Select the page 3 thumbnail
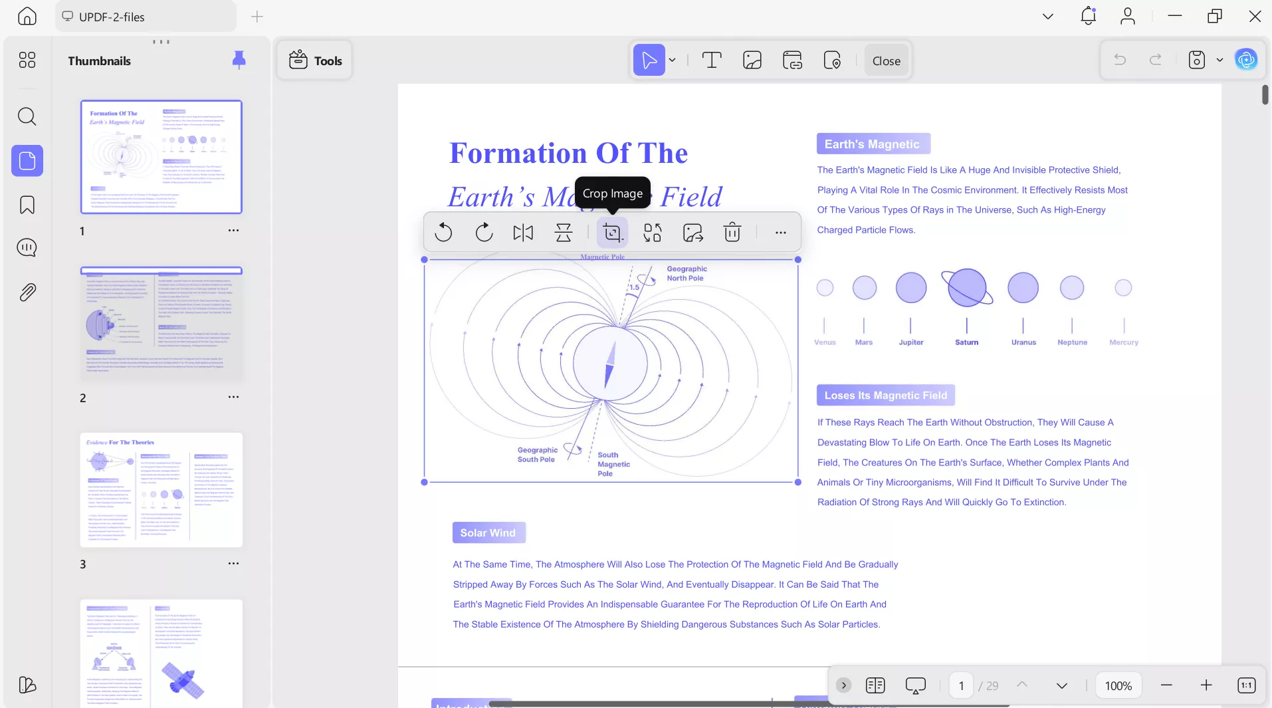Screen dimensions: 1272x708 161,490
